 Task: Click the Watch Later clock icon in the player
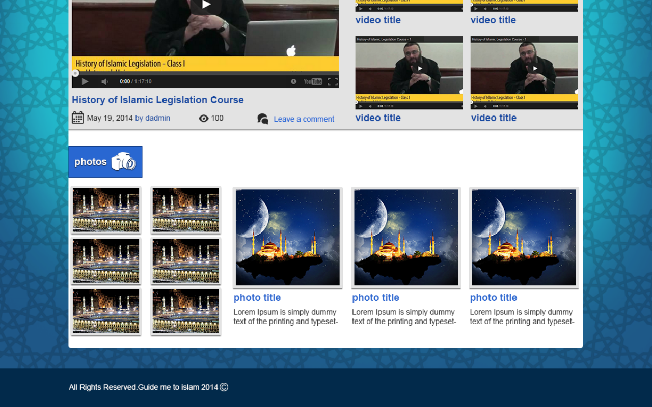click(294, 81)
